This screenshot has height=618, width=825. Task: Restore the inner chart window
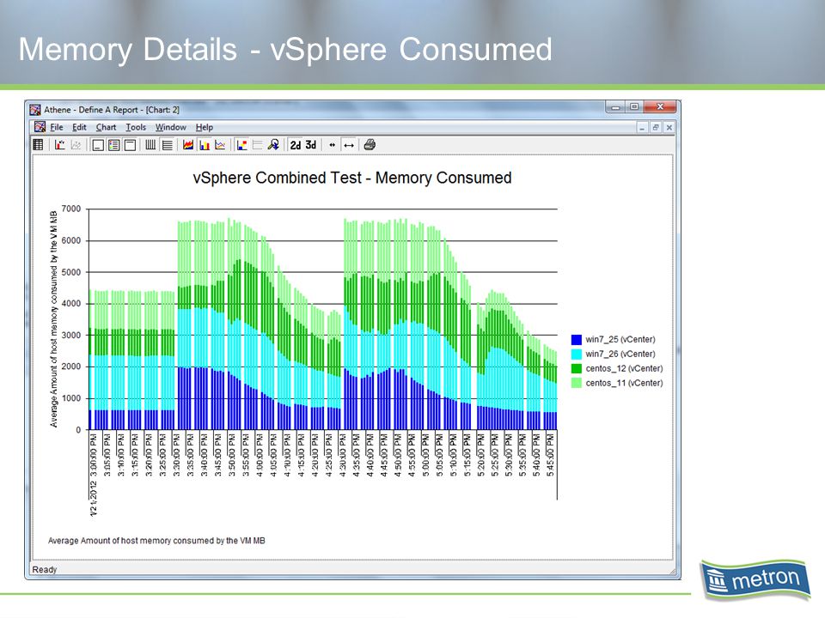(656, 127)
